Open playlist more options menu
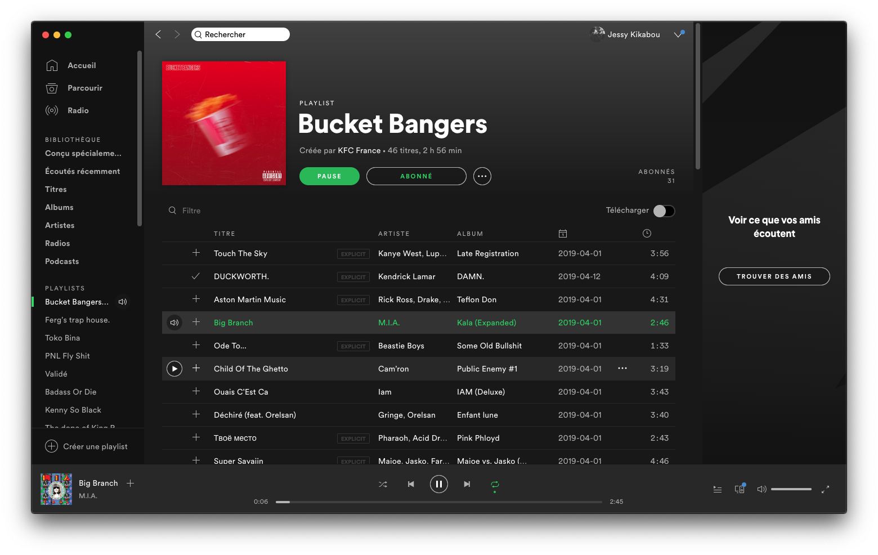Screen dimensions: 878x555 point(482,176)
